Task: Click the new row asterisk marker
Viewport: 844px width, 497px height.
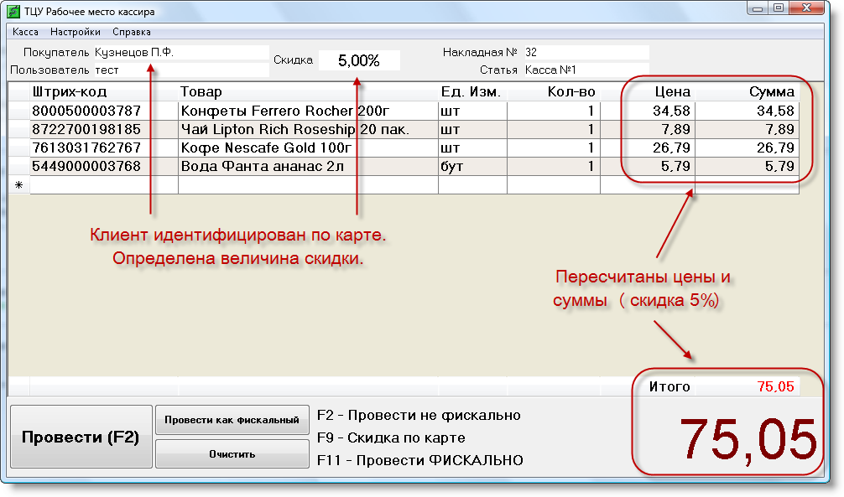Action: pyautogui.click(x=18, y=185)
